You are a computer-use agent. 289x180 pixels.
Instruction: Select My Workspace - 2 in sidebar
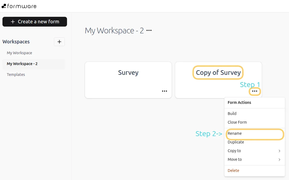point(22,63)
